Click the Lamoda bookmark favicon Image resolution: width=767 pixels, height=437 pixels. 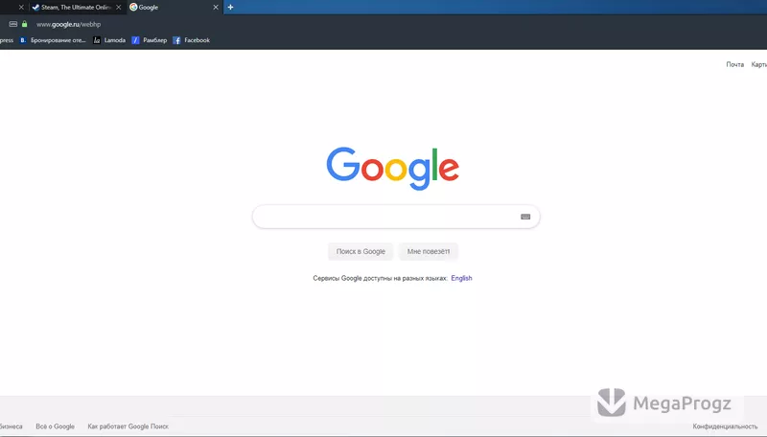click(x=97, y=40)
